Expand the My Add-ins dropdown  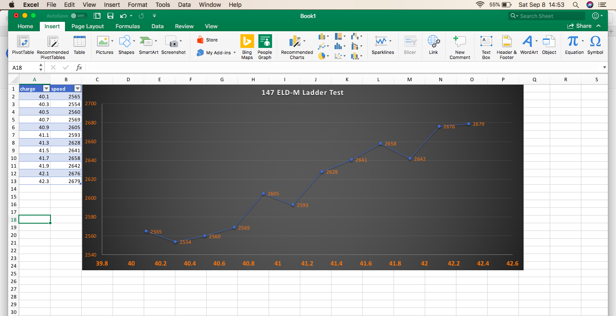[x=234, y=53]
